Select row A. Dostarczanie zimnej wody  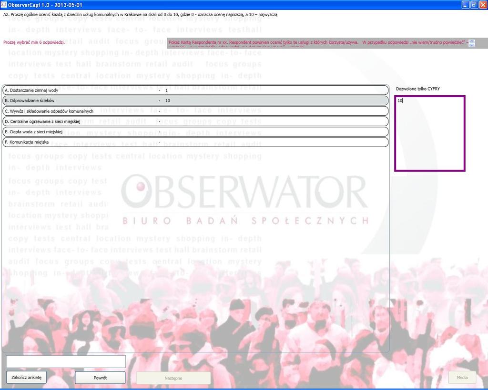(195, 90)
